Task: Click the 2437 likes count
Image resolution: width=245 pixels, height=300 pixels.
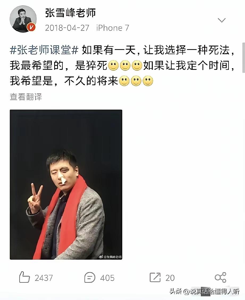Action: pyautogui.click(x=44, y=278)
